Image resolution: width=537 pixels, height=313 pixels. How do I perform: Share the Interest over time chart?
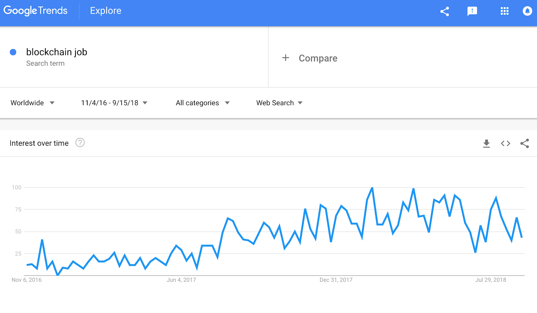pyautogui.click(x=525, y=143)
